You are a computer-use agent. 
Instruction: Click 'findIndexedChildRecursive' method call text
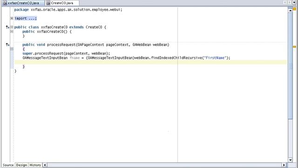[176, 58]
